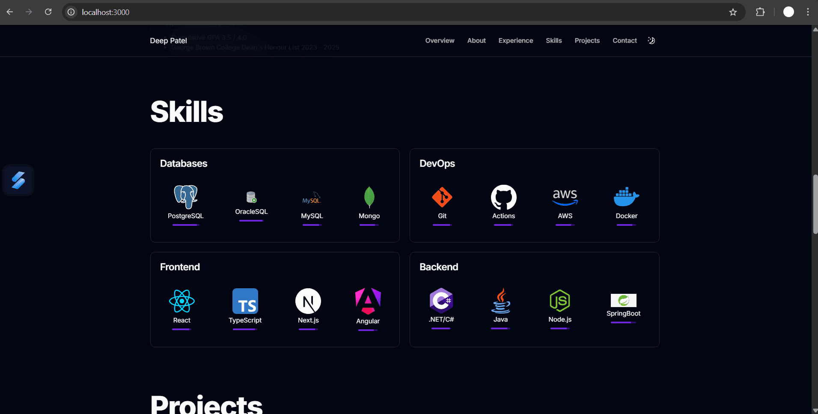Click the Contact link in navigation
The width and height of the screenshot is (818, 414).
click(x=625, y=40)
